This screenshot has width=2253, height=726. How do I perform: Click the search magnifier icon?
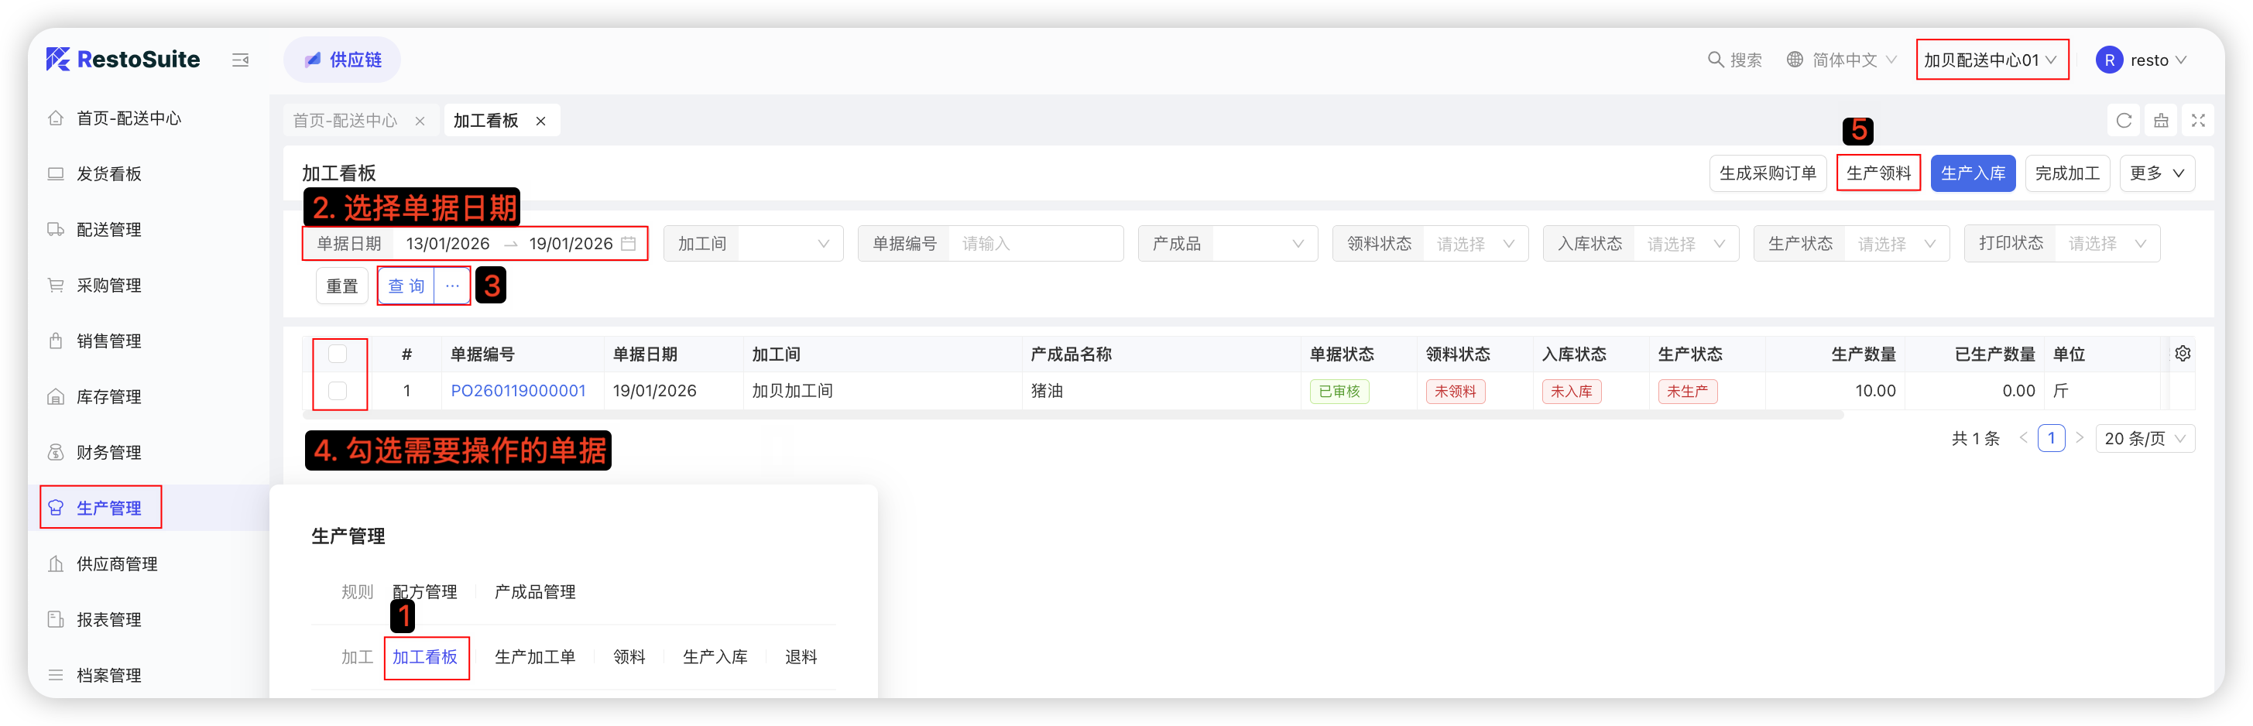[x=1715, y=60]
